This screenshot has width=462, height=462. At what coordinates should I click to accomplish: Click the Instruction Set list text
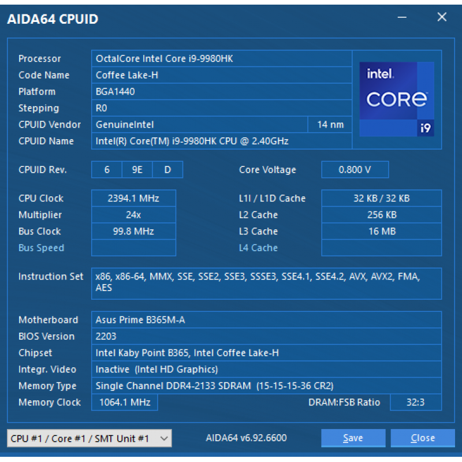tap(266, 284)
